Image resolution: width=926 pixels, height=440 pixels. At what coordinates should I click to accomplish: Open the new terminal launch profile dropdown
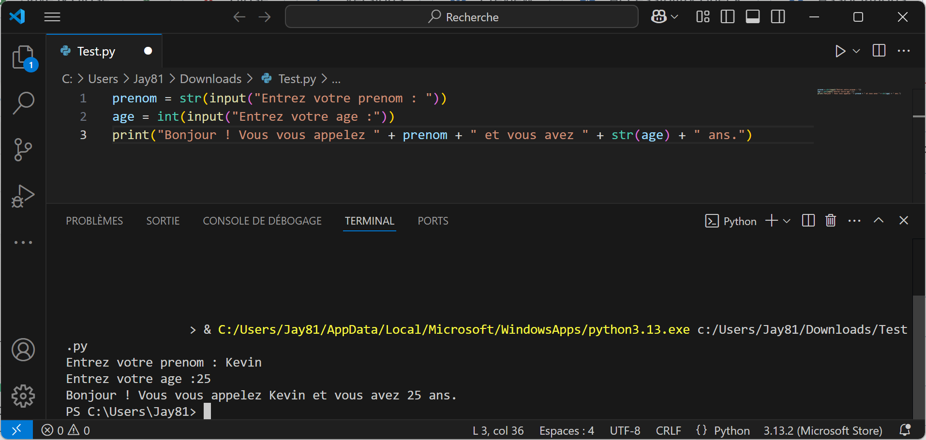click(x=787, y=221)
